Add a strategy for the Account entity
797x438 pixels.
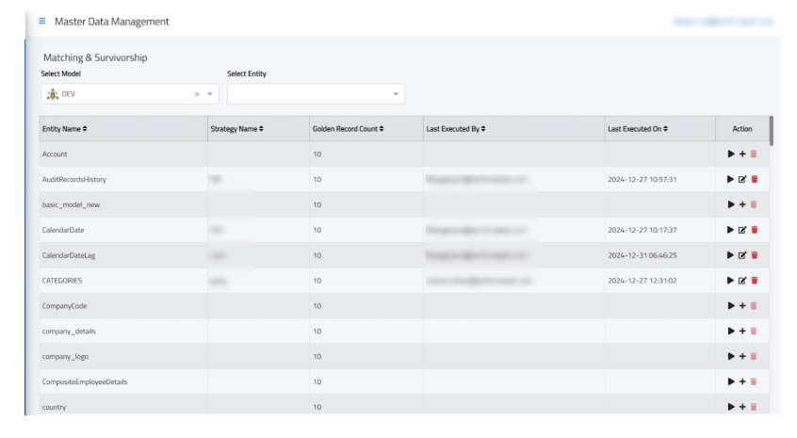[x=742, y=154]
